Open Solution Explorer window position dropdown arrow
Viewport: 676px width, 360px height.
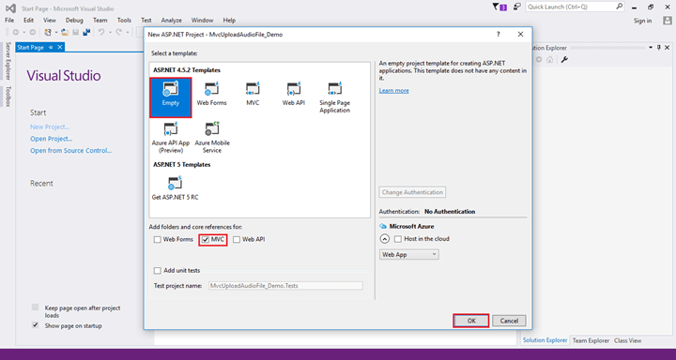[651, 48]
